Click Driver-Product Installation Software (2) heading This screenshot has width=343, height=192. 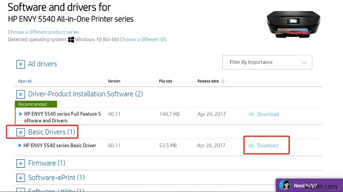(85, 94)
